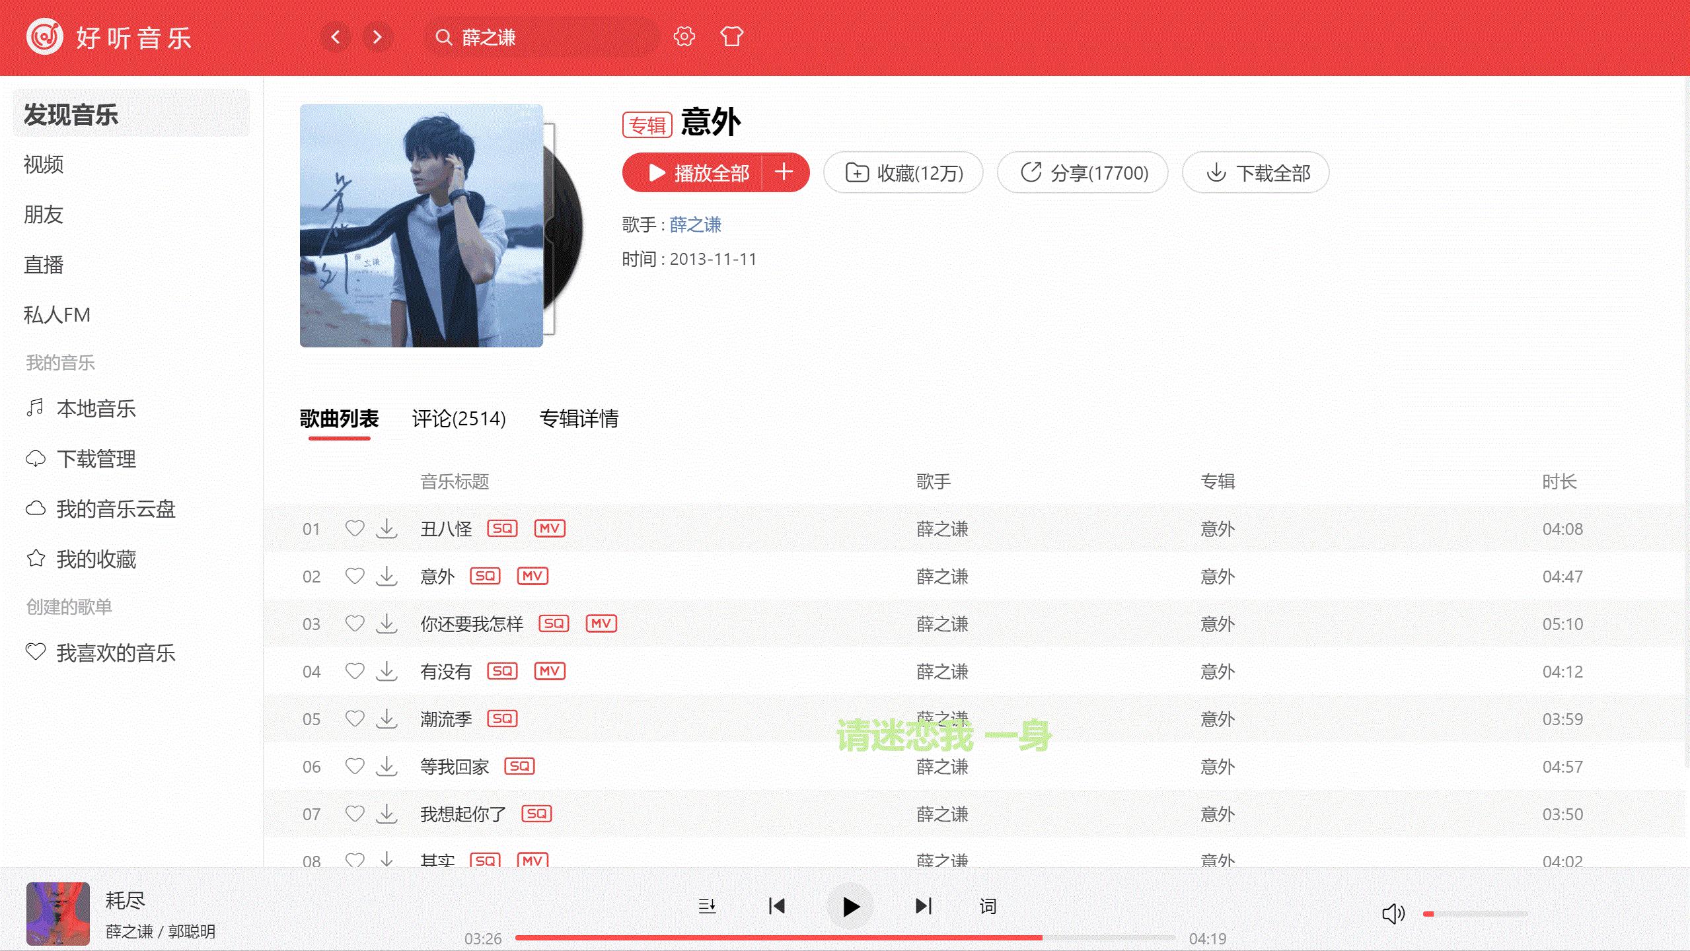
Task: Expand the 创建的歌单 section
Action: point(68,606)
